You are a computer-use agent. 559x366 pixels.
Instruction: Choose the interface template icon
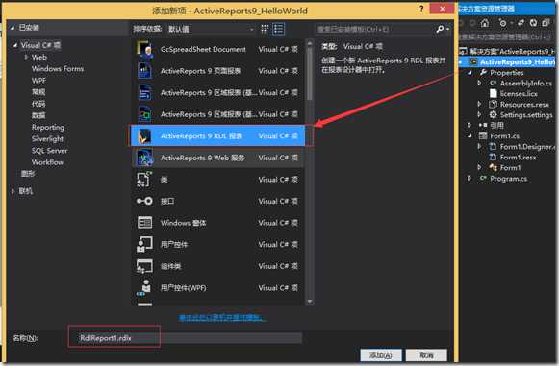click(144, 201)
